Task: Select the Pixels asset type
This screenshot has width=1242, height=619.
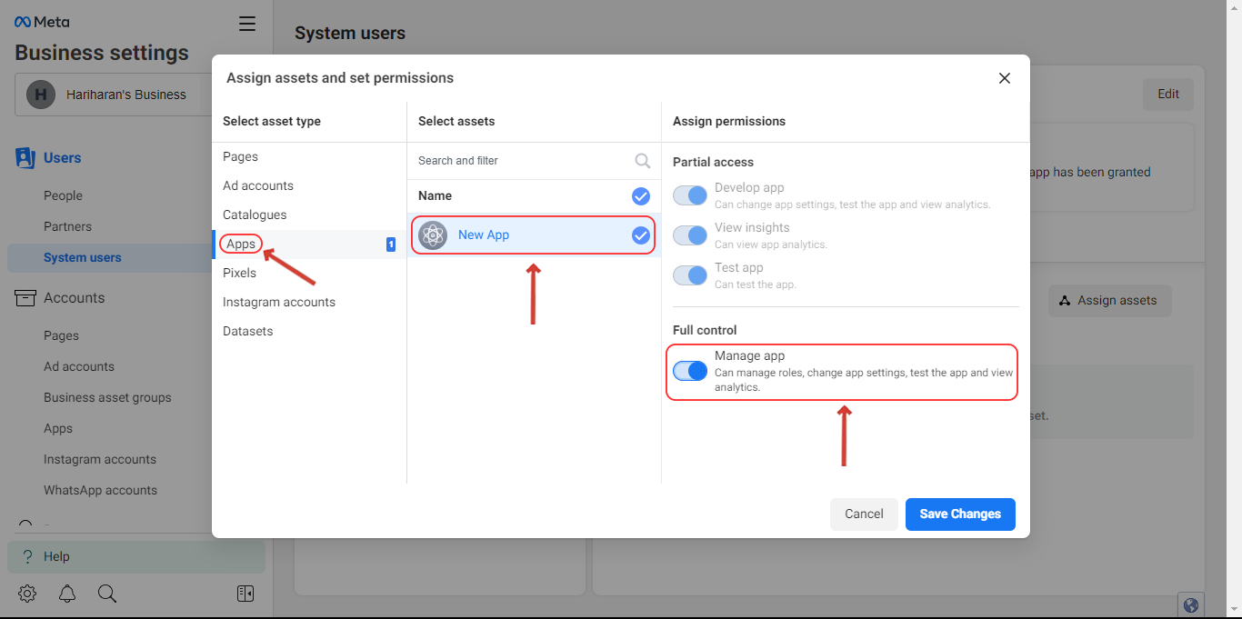Action: (309, 273)
